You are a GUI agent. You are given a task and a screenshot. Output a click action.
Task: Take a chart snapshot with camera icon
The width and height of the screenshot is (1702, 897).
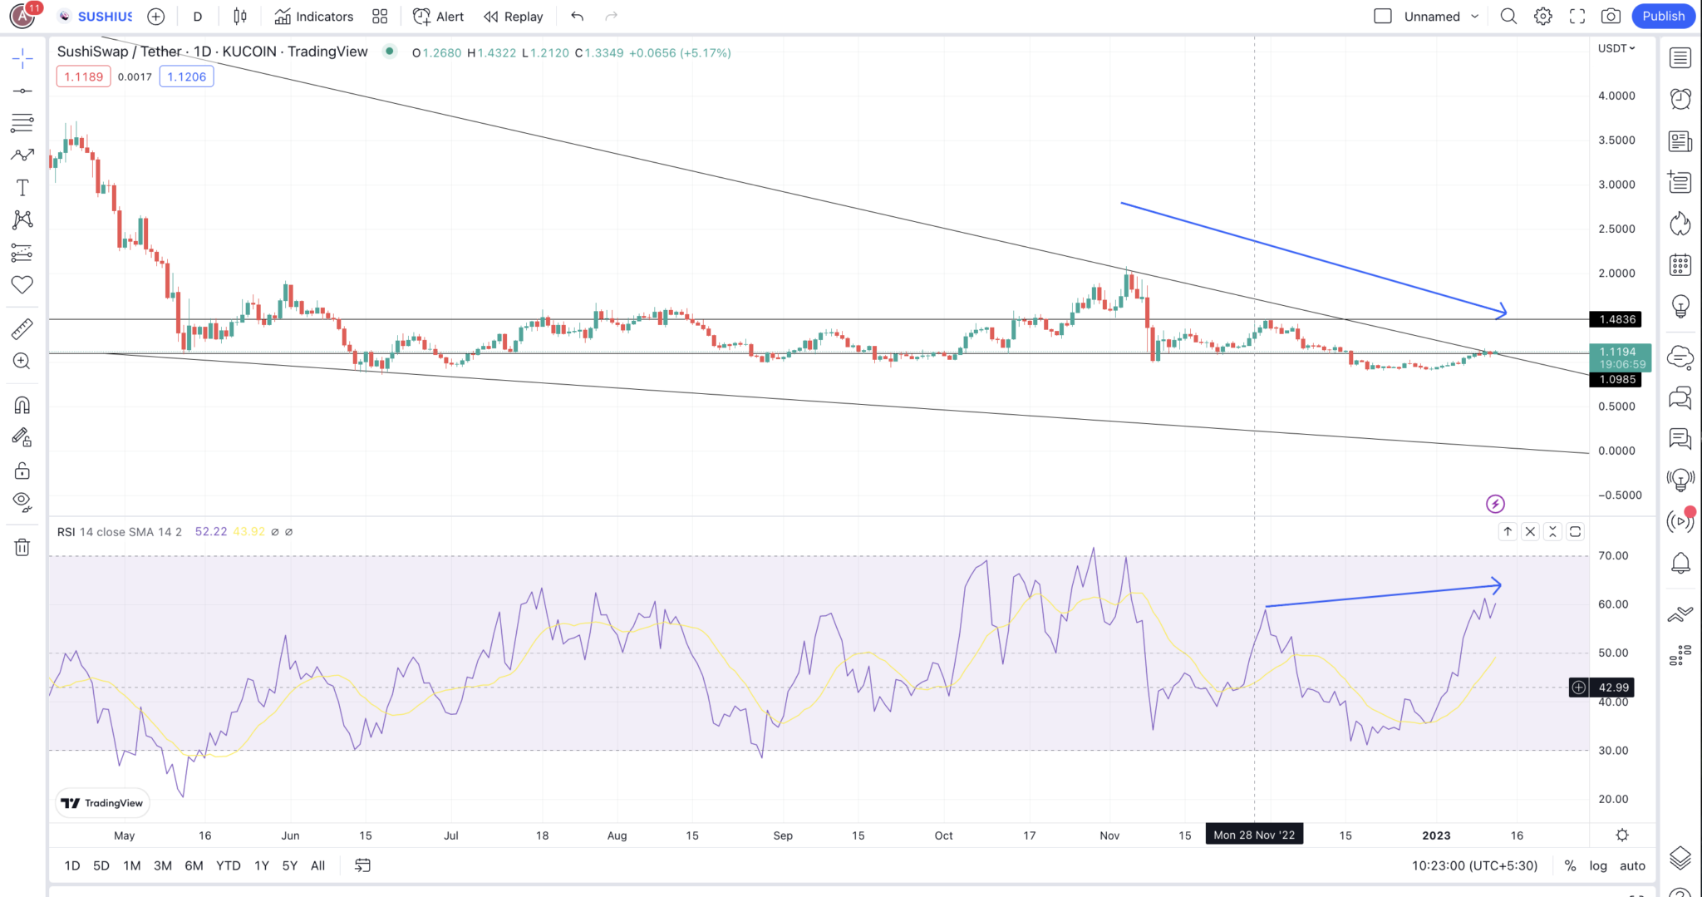coord(1611,16)
